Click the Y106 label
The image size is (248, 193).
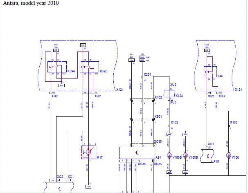235,157
